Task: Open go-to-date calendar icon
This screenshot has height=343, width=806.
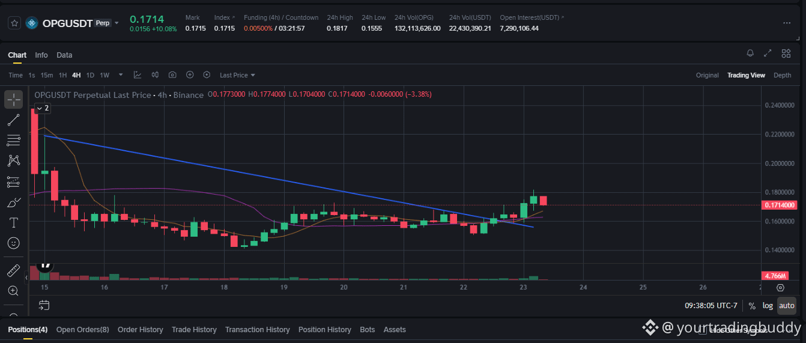Action: 44,305
